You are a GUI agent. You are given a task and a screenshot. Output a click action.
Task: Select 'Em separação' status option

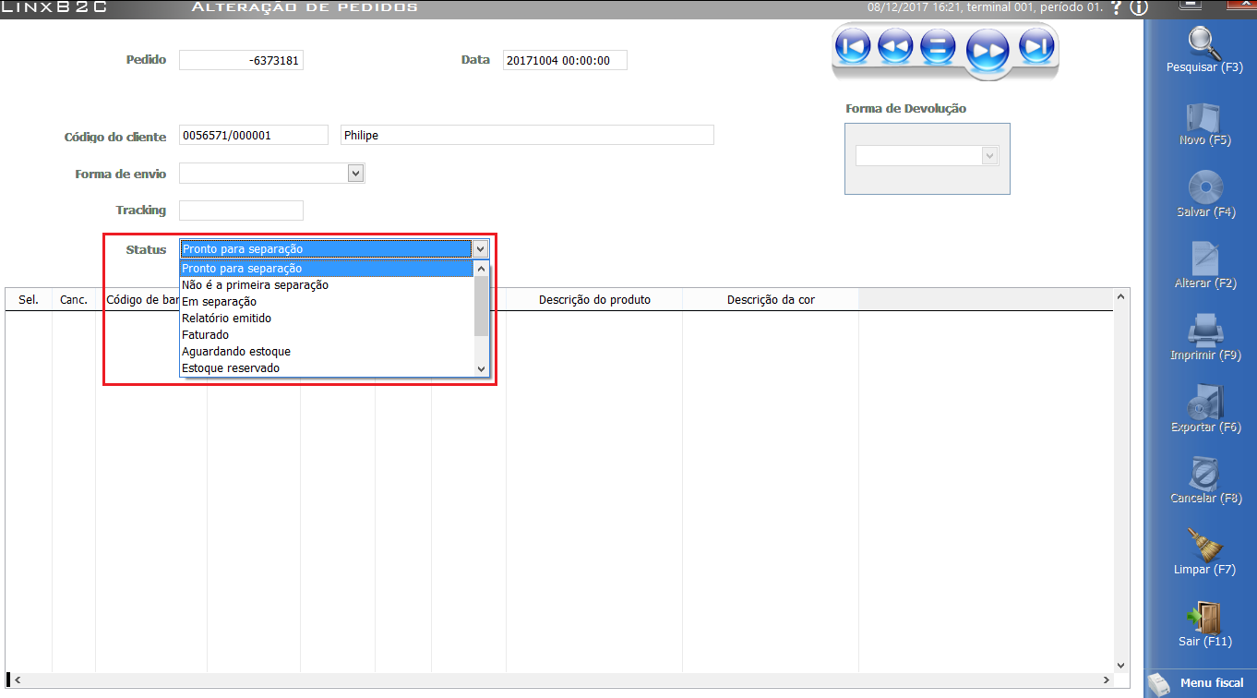click(x=326, y=302)
